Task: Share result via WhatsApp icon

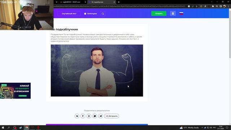Action: pos(95,116)
